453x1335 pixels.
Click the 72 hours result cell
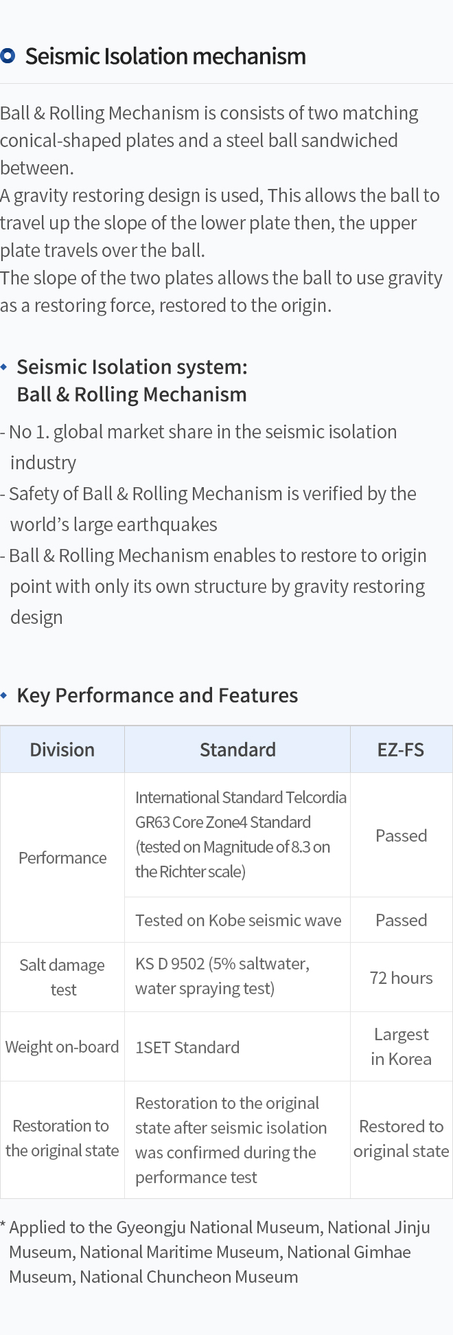tap(401, 977)
